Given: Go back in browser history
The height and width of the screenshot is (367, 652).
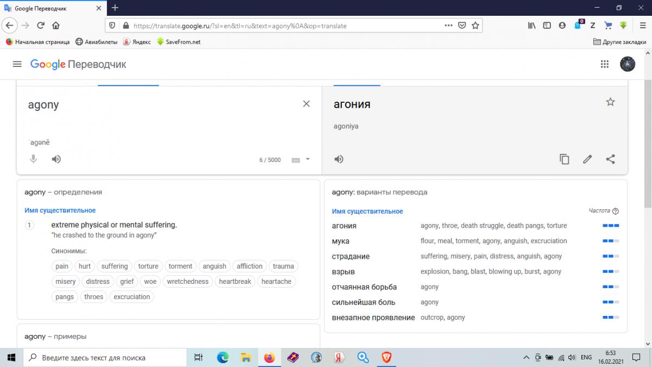Looking at the screenshot, I should point(9,25).
